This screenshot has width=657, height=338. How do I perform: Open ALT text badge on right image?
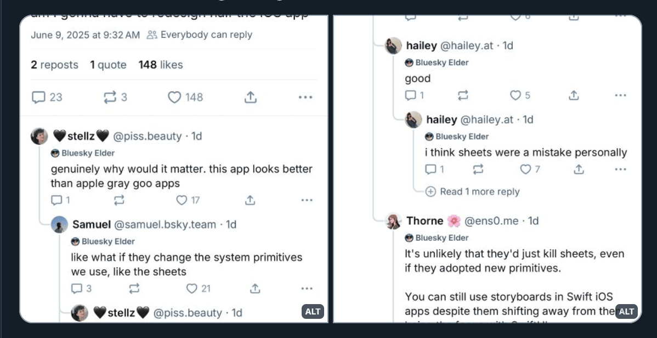click(626, 312)
